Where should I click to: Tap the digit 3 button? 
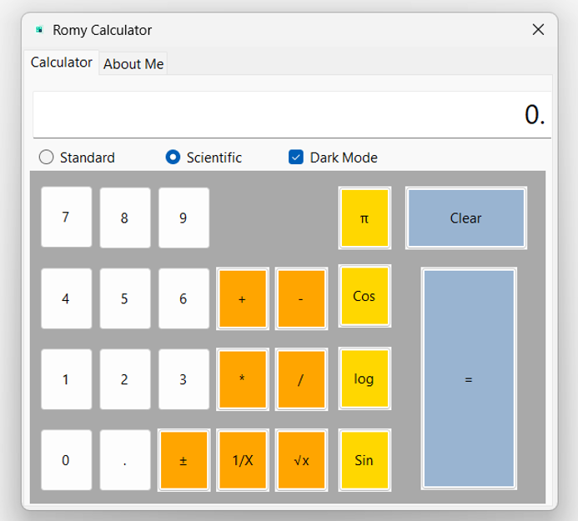click(184, 379)
